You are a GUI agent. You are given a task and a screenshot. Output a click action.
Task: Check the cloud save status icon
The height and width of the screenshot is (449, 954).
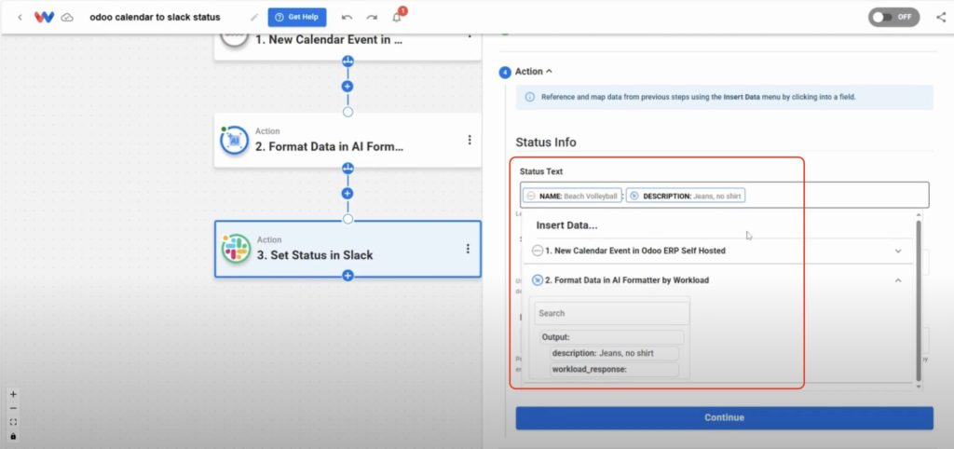[67, 18]
